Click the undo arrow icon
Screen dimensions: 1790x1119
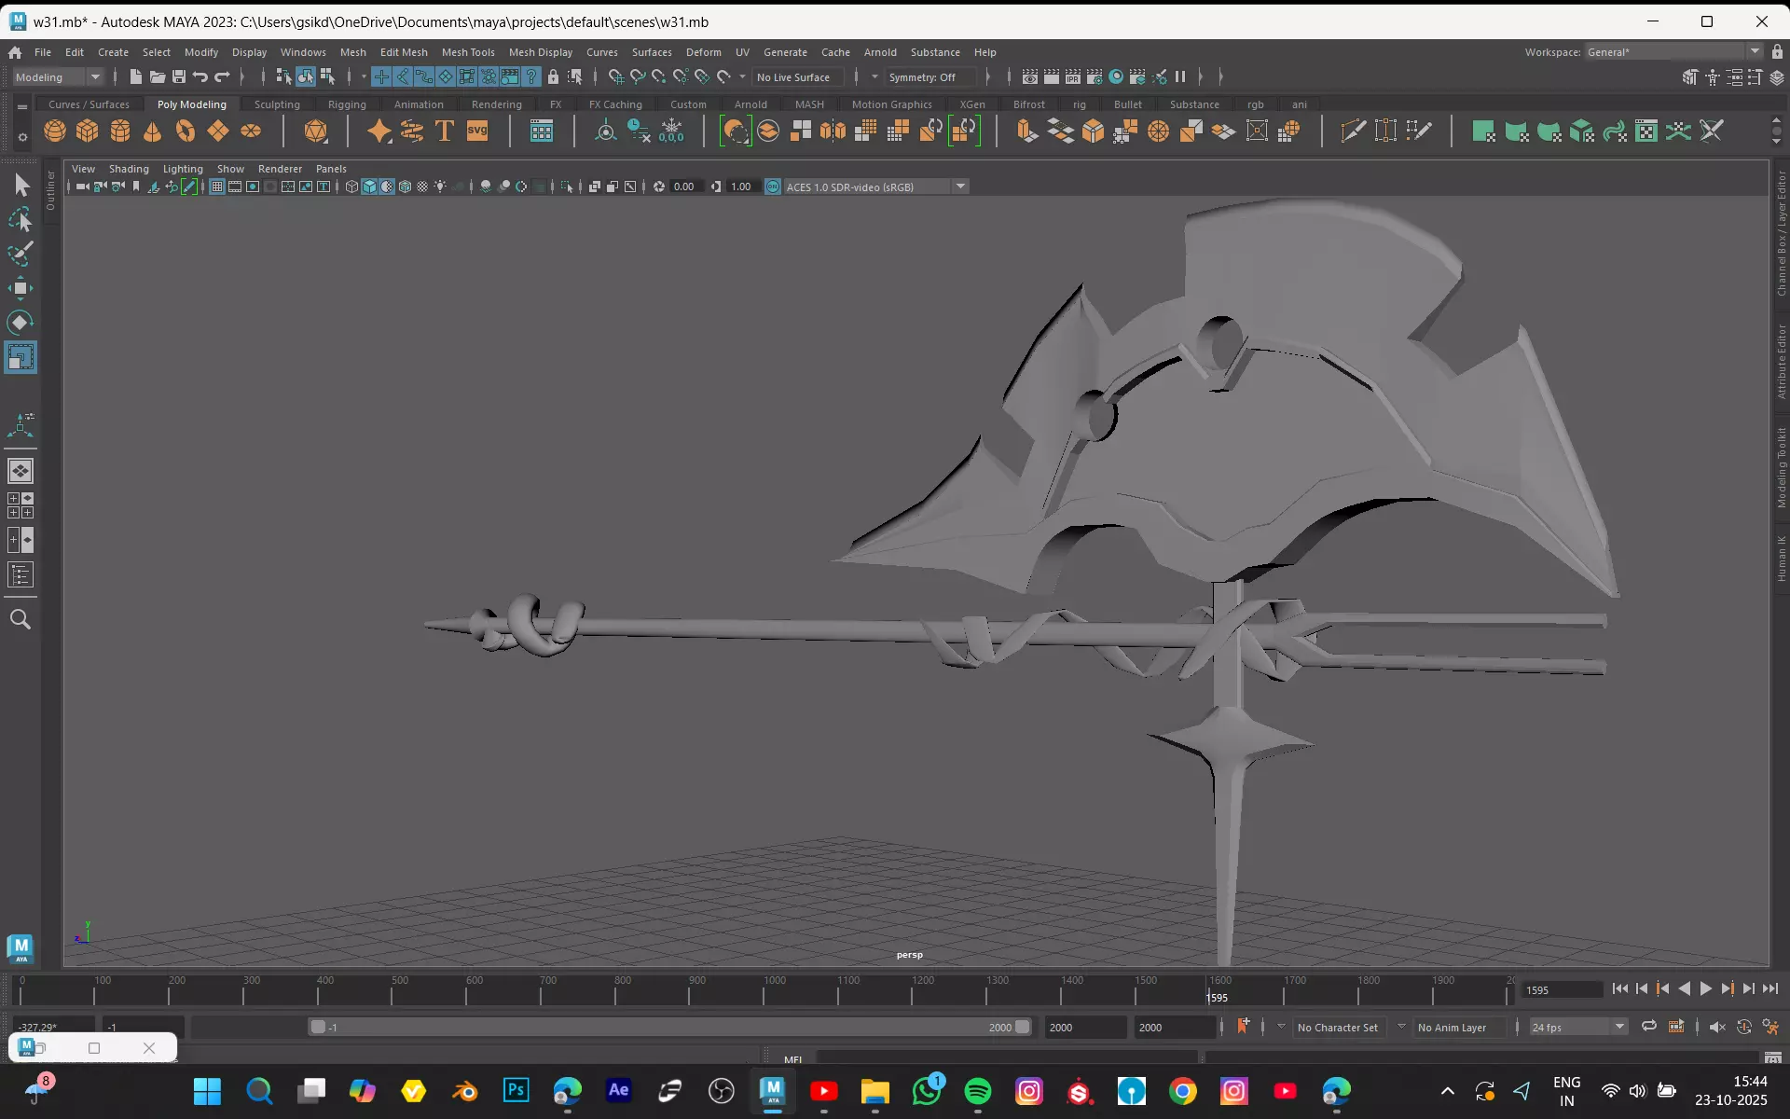[x=200, y=77]
